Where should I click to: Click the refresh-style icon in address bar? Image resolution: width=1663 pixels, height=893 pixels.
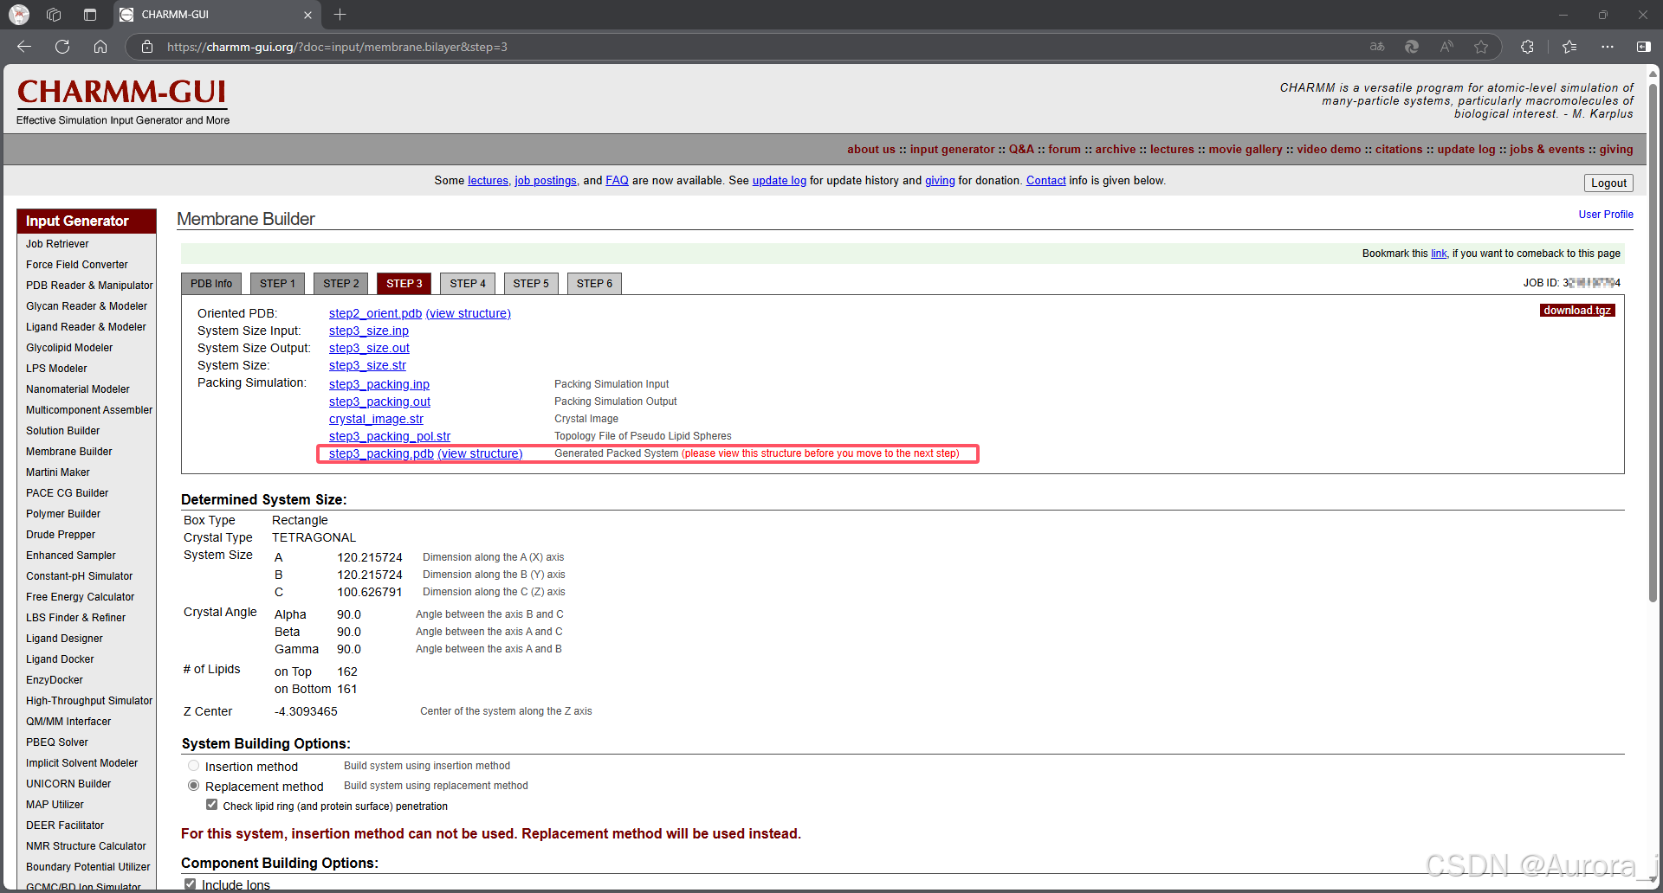pos(1412,47)
